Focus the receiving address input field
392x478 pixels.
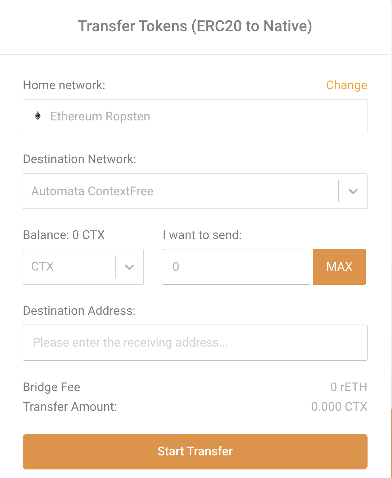coord(195,343)
